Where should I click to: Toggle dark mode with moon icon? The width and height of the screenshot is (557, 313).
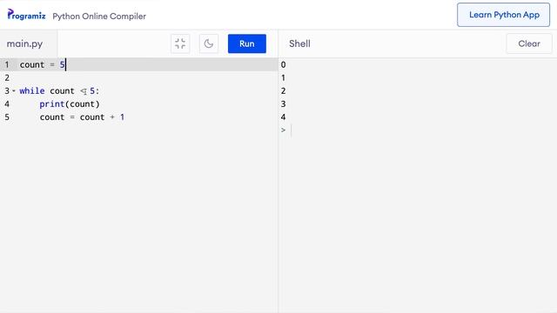[x=209, y=43]
